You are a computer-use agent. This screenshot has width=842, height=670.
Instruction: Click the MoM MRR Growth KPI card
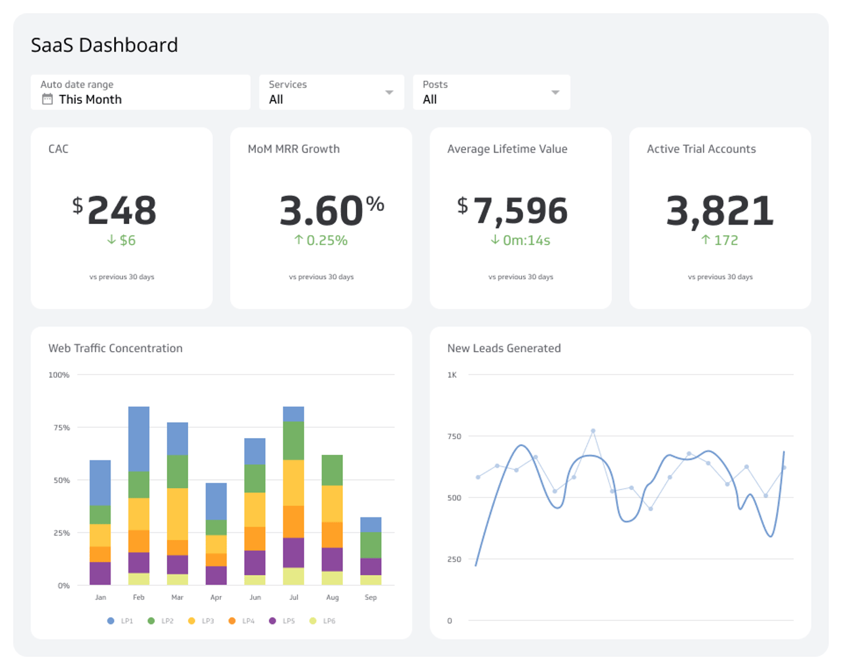pyautogui.click(x=321, y=218)
